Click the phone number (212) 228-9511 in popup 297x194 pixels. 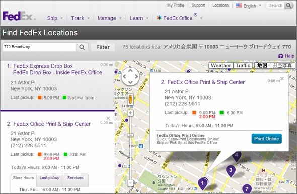coord(182,104)
